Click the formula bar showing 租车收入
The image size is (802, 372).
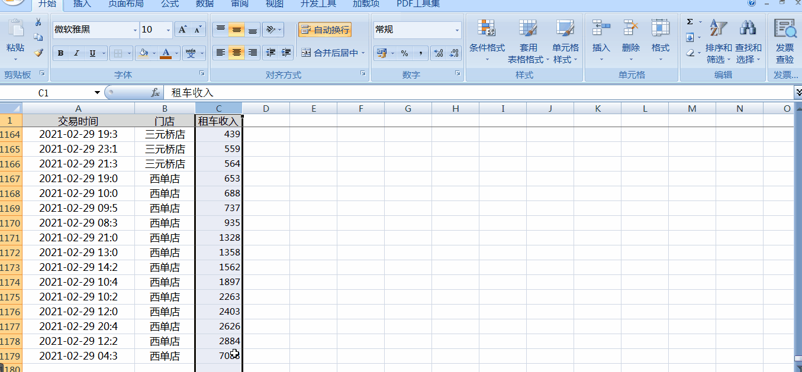[474, 93]
